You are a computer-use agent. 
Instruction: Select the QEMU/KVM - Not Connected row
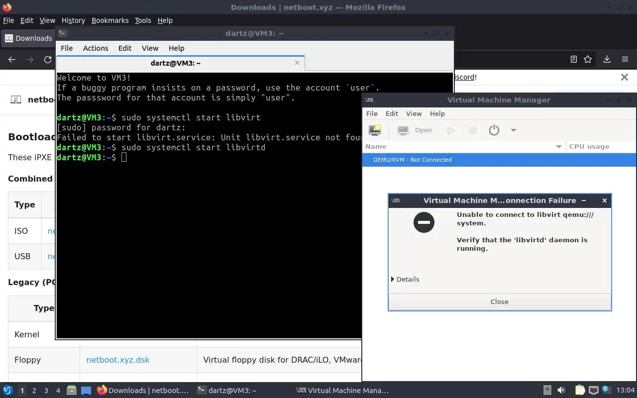point(499,160)
